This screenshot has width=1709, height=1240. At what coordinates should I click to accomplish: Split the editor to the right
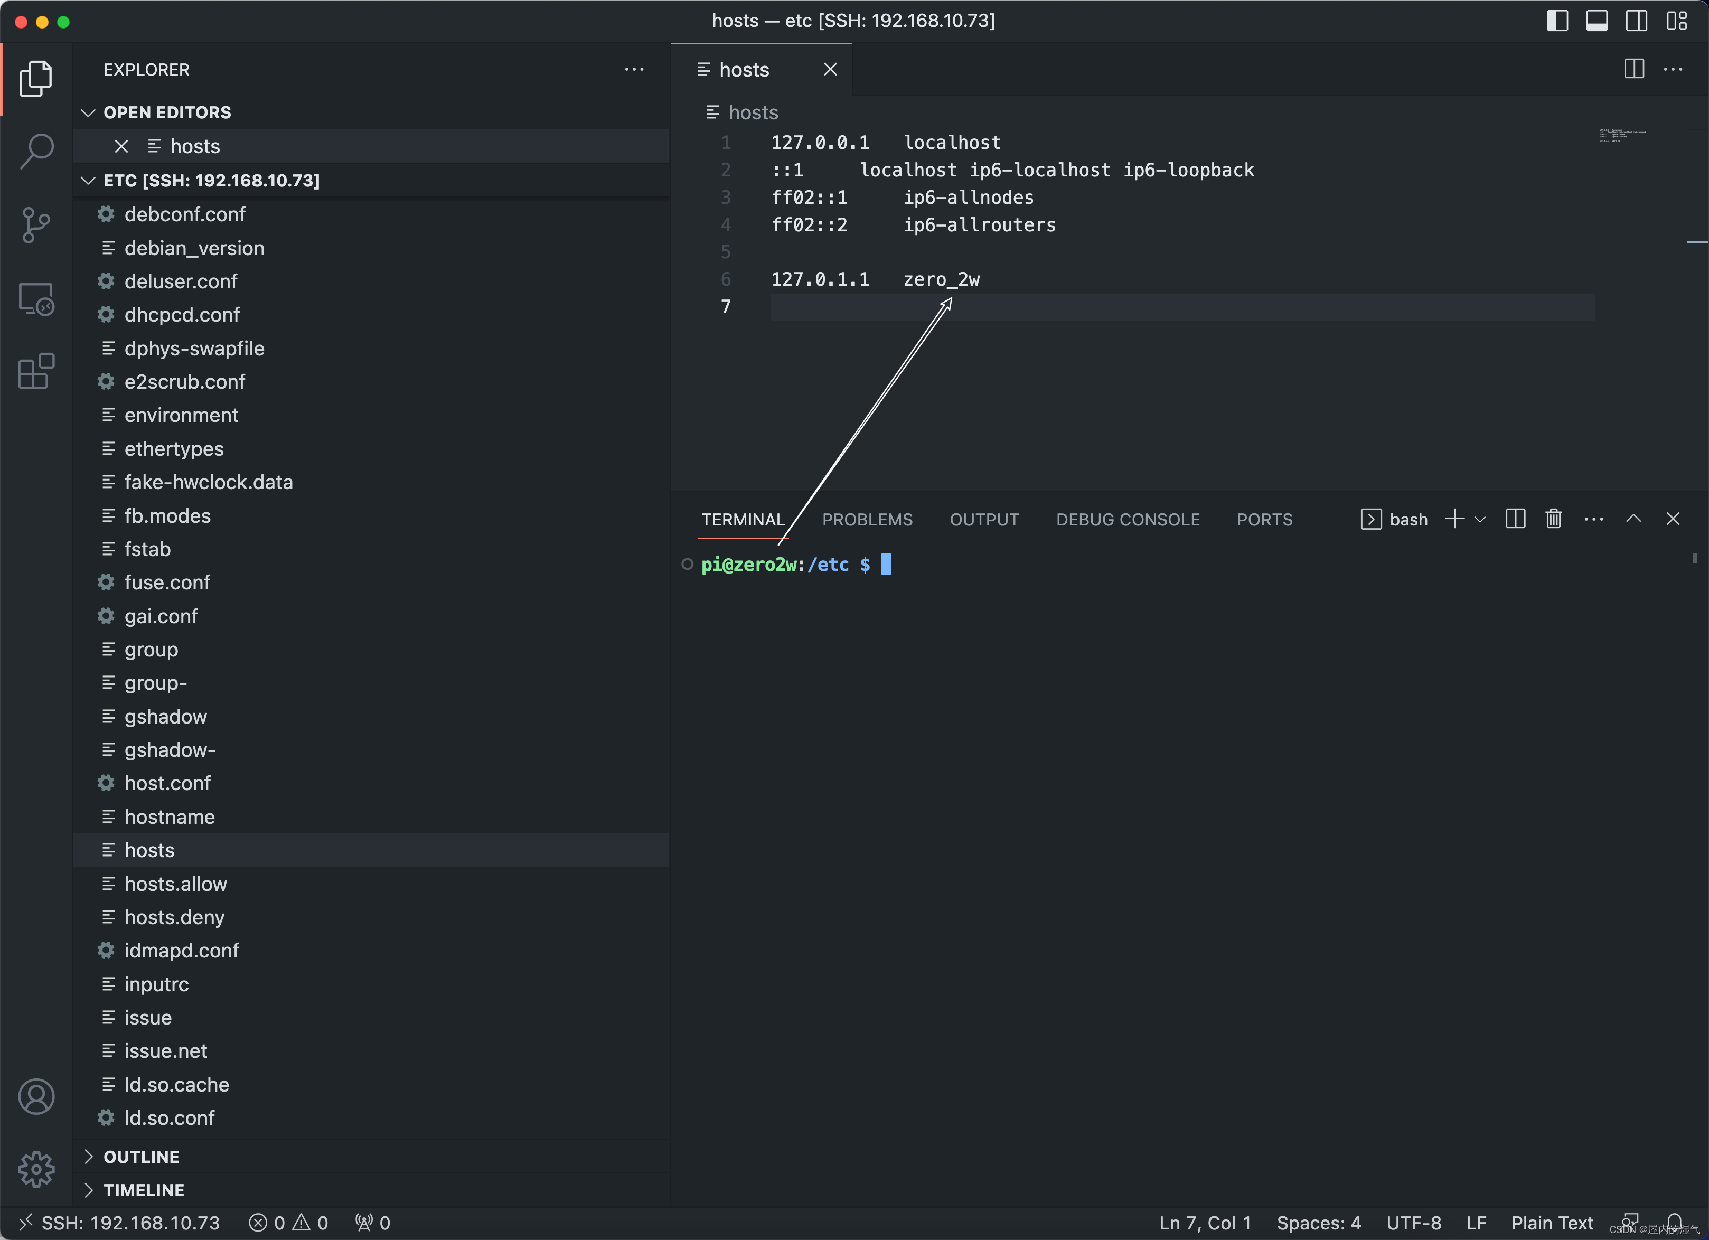click(x=1633, y=69)
